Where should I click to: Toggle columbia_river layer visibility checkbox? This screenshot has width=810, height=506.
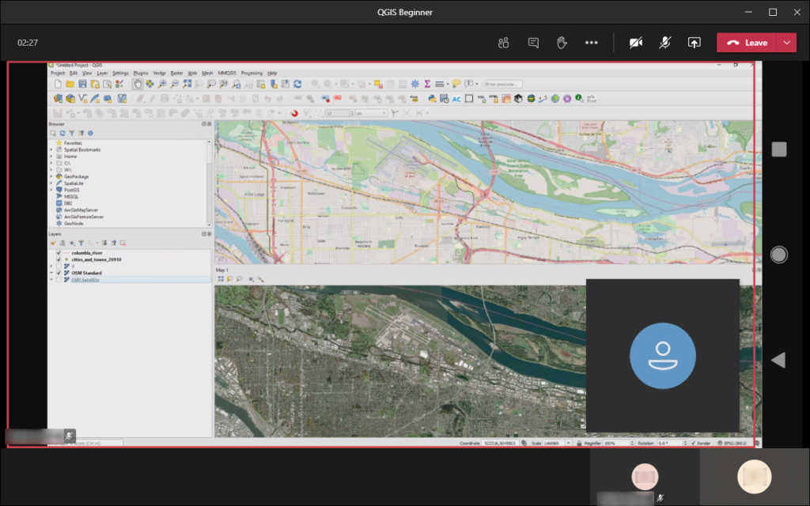(x=59, y=253)
